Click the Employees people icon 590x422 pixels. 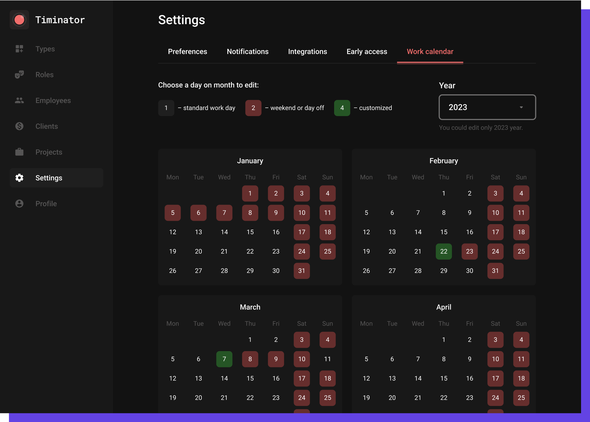tap(19, 100)
